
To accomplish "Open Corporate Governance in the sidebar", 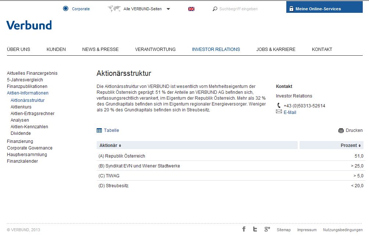I will tap(30, 148).
